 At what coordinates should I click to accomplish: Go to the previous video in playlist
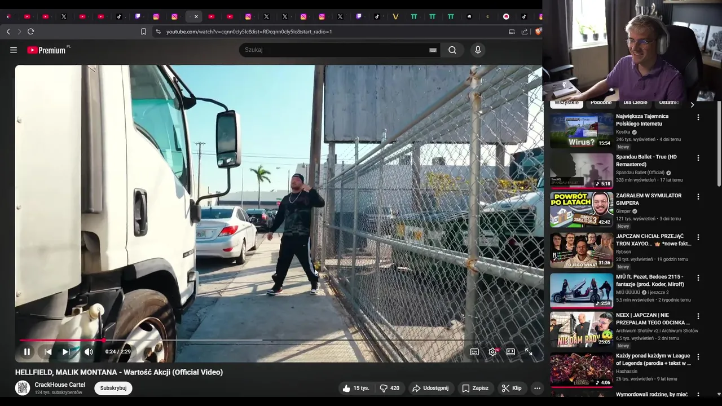(x=48, y=352)
